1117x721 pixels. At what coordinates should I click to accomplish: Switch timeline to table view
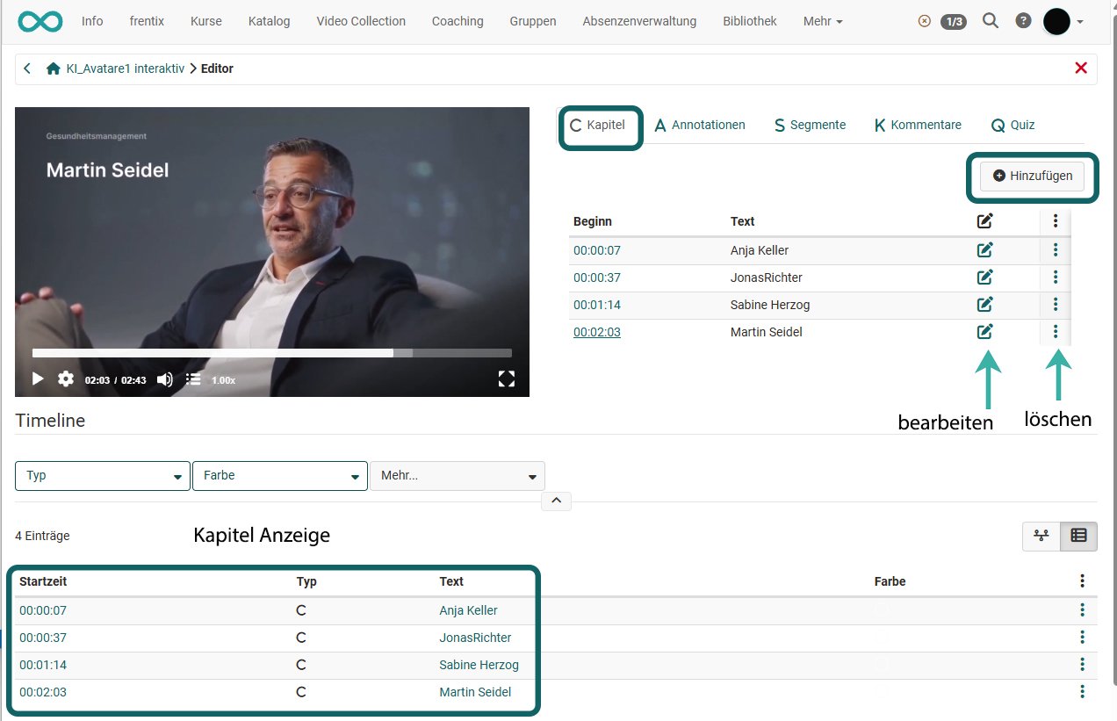(x=1078, y=536)
